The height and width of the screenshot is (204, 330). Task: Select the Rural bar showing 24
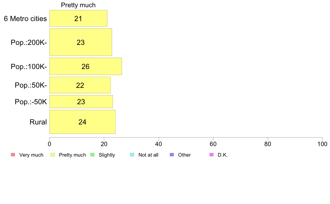click(82, 122)
